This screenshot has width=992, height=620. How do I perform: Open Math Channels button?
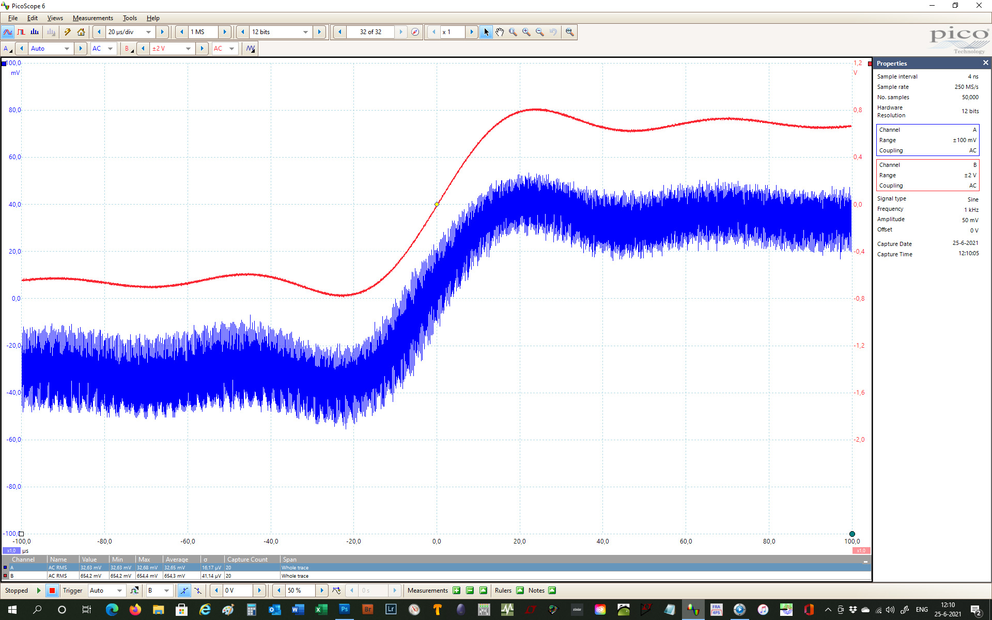click(x=251, y=49)
